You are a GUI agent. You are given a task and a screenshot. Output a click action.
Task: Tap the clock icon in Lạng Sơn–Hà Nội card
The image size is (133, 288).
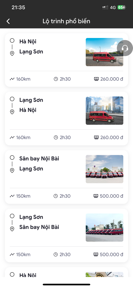[x=56, y=138]
